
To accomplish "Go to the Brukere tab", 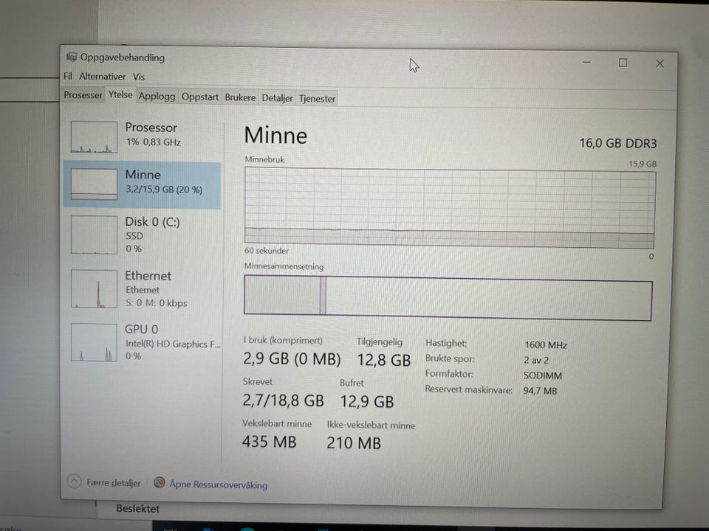I will (240, 97).
